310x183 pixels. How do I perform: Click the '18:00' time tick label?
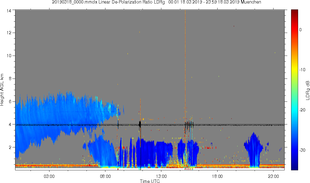click(217, 176)
